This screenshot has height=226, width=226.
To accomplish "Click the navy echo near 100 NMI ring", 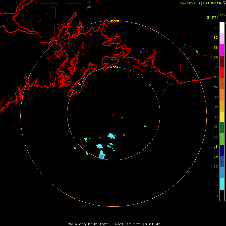I will [x=127, y=33].
